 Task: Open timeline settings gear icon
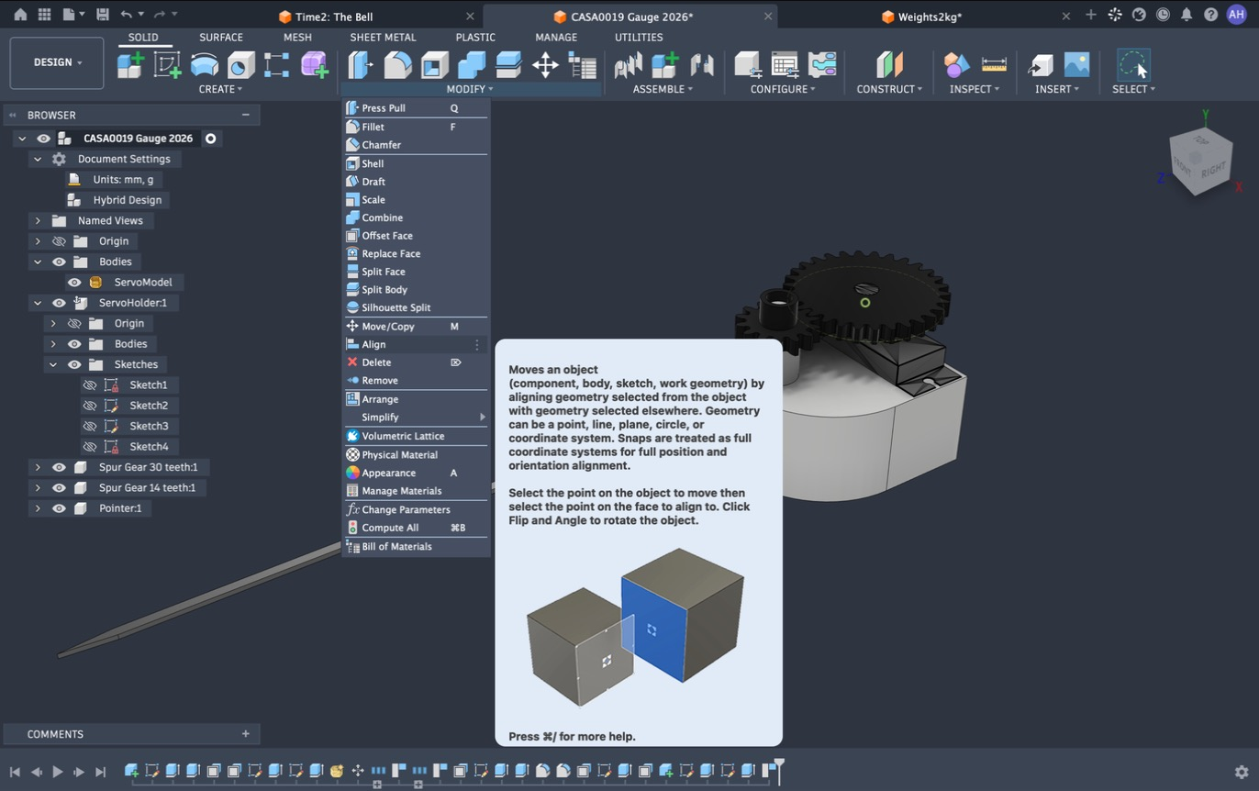coord(1242,772)
